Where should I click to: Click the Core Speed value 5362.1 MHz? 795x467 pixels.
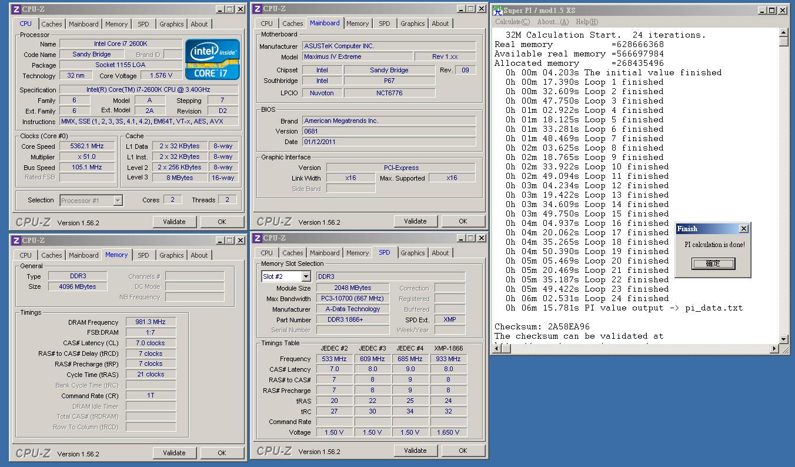coord(87,146)
